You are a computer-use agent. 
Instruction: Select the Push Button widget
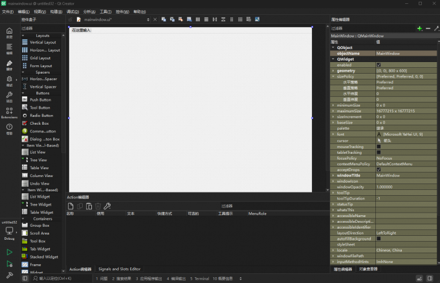(40, 100)
